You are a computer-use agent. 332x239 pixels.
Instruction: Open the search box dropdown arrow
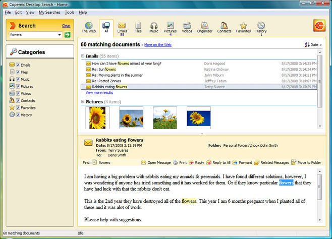pos(60,35)
